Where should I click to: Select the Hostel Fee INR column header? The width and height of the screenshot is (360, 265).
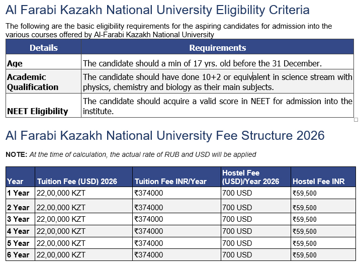coord(319,182)
